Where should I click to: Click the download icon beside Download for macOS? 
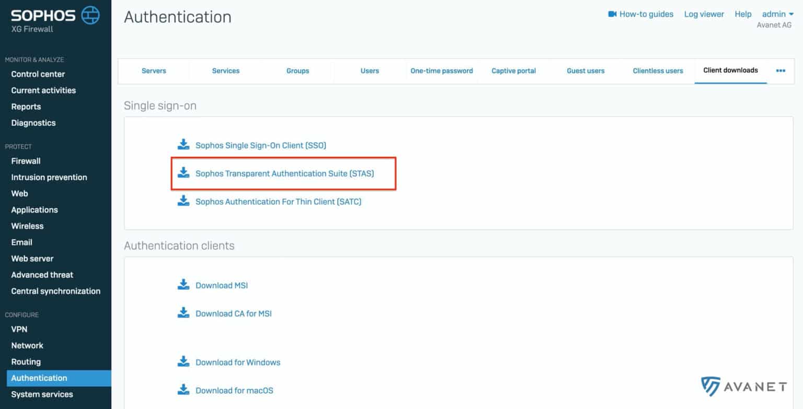(183, 390)
